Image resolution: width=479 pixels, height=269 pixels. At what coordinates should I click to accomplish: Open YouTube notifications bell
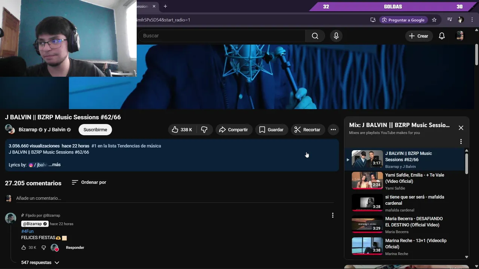point(442,36)
